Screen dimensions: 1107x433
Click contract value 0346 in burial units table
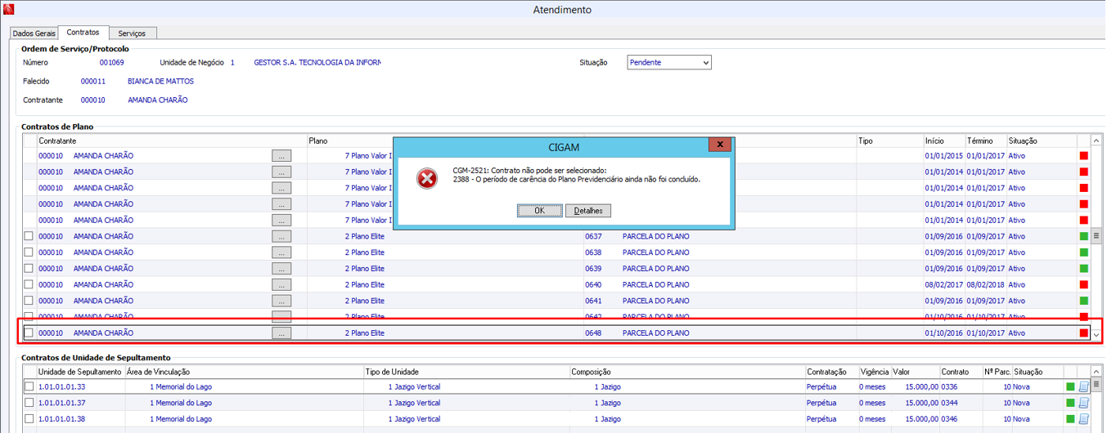949,419
